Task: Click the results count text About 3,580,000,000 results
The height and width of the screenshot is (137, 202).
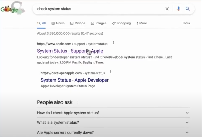Action: coord(70,33)
